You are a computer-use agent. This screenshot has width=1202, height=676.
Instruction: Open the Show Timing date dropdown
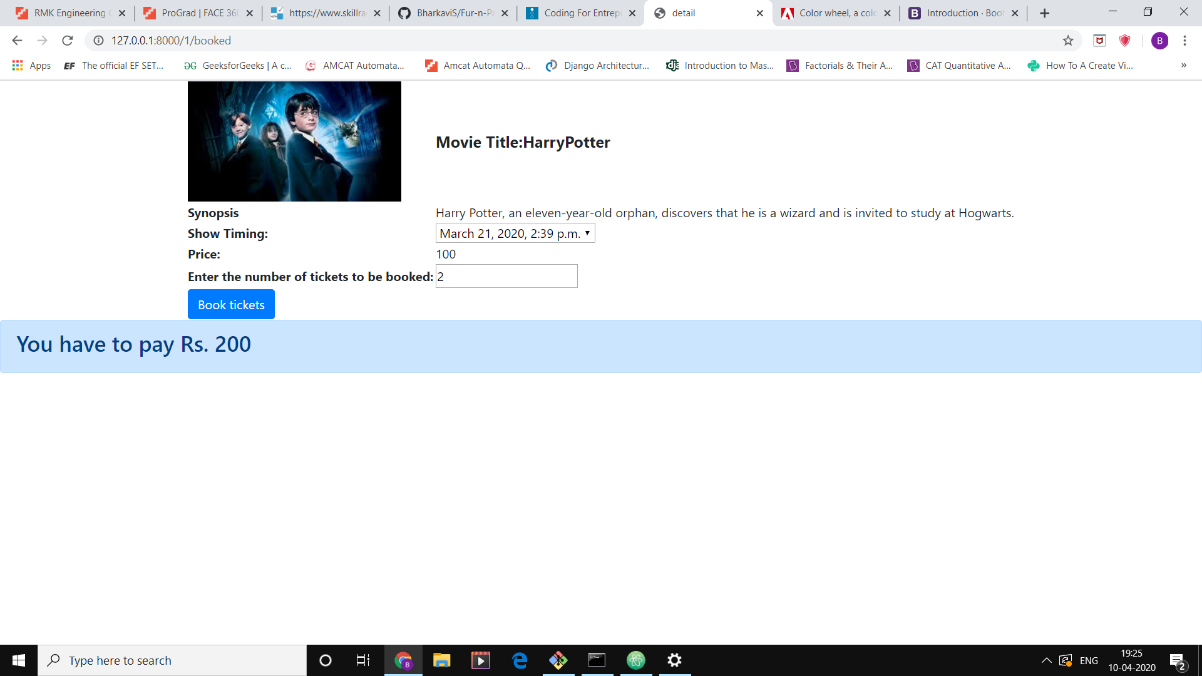click(515, 233)
